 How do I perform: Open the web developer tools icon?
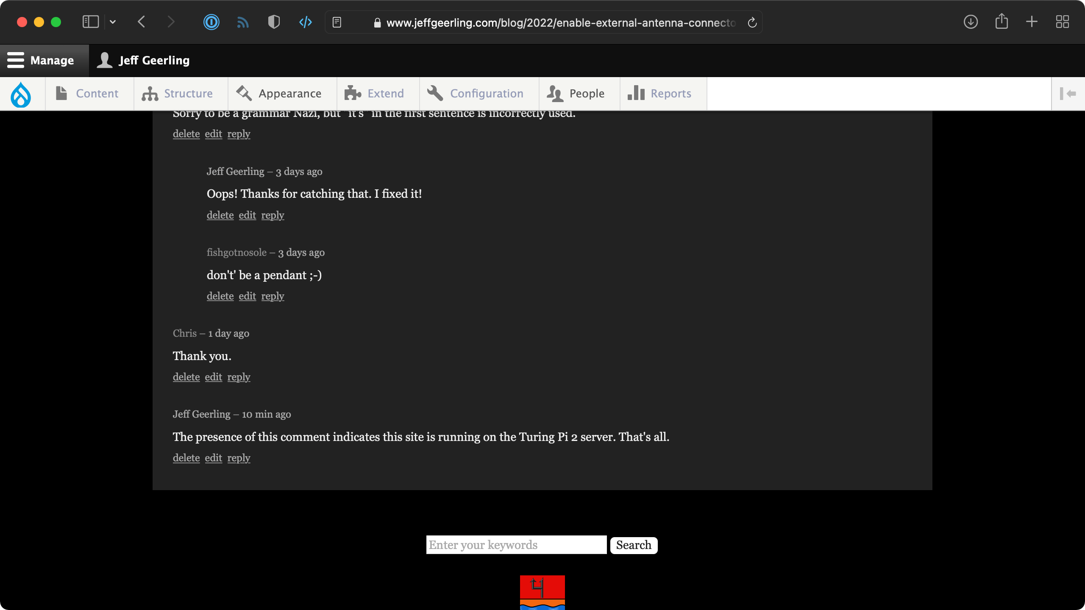(305, 22)
